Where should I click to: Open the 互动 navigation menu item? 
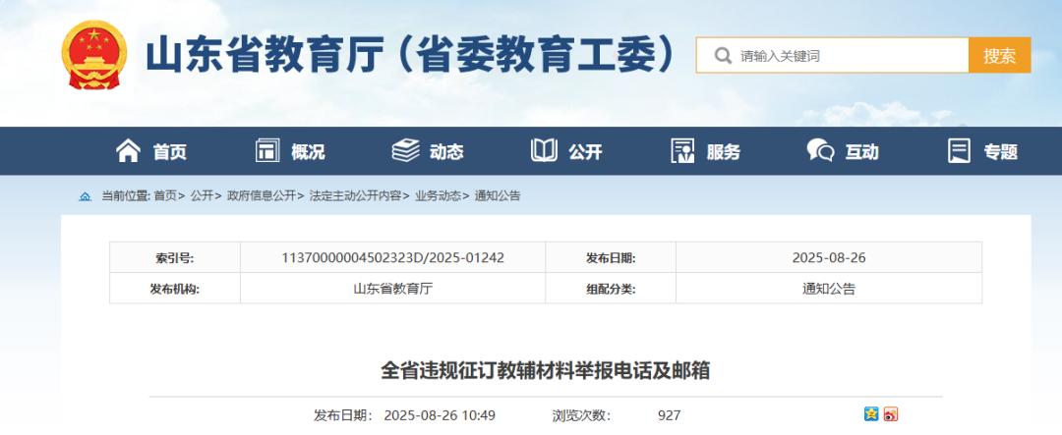pos(861,151)
